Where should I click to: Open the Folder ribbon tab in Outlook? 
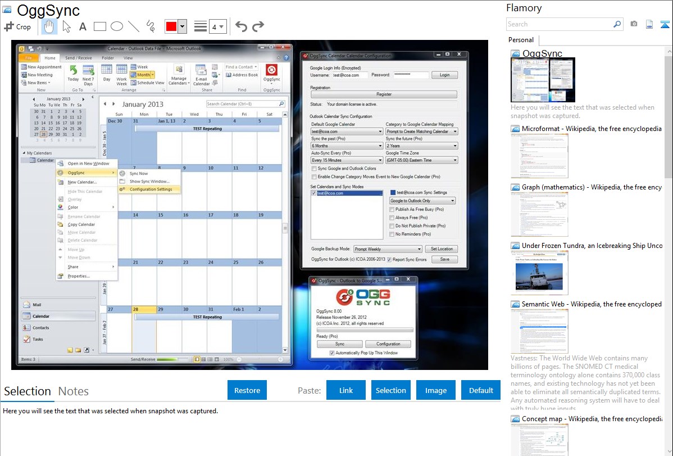click(x=108, y=58)
